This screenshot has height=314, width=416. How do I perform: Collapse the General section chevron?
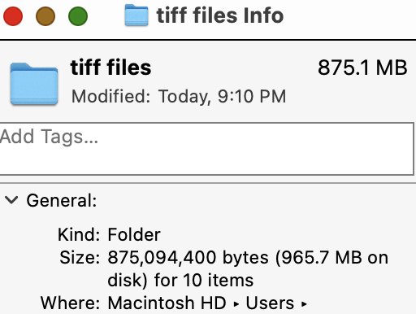11,200
